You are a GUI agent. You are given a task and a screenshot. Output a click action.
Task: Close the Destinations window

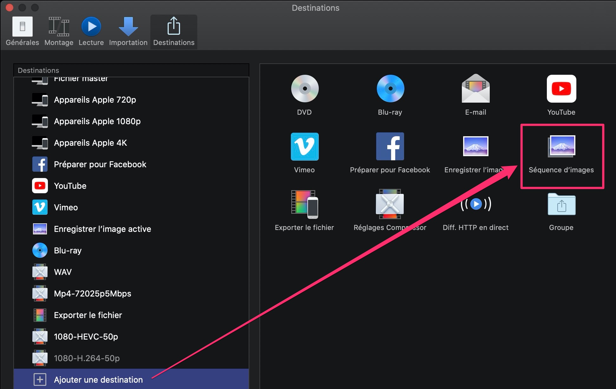point(10,7)
